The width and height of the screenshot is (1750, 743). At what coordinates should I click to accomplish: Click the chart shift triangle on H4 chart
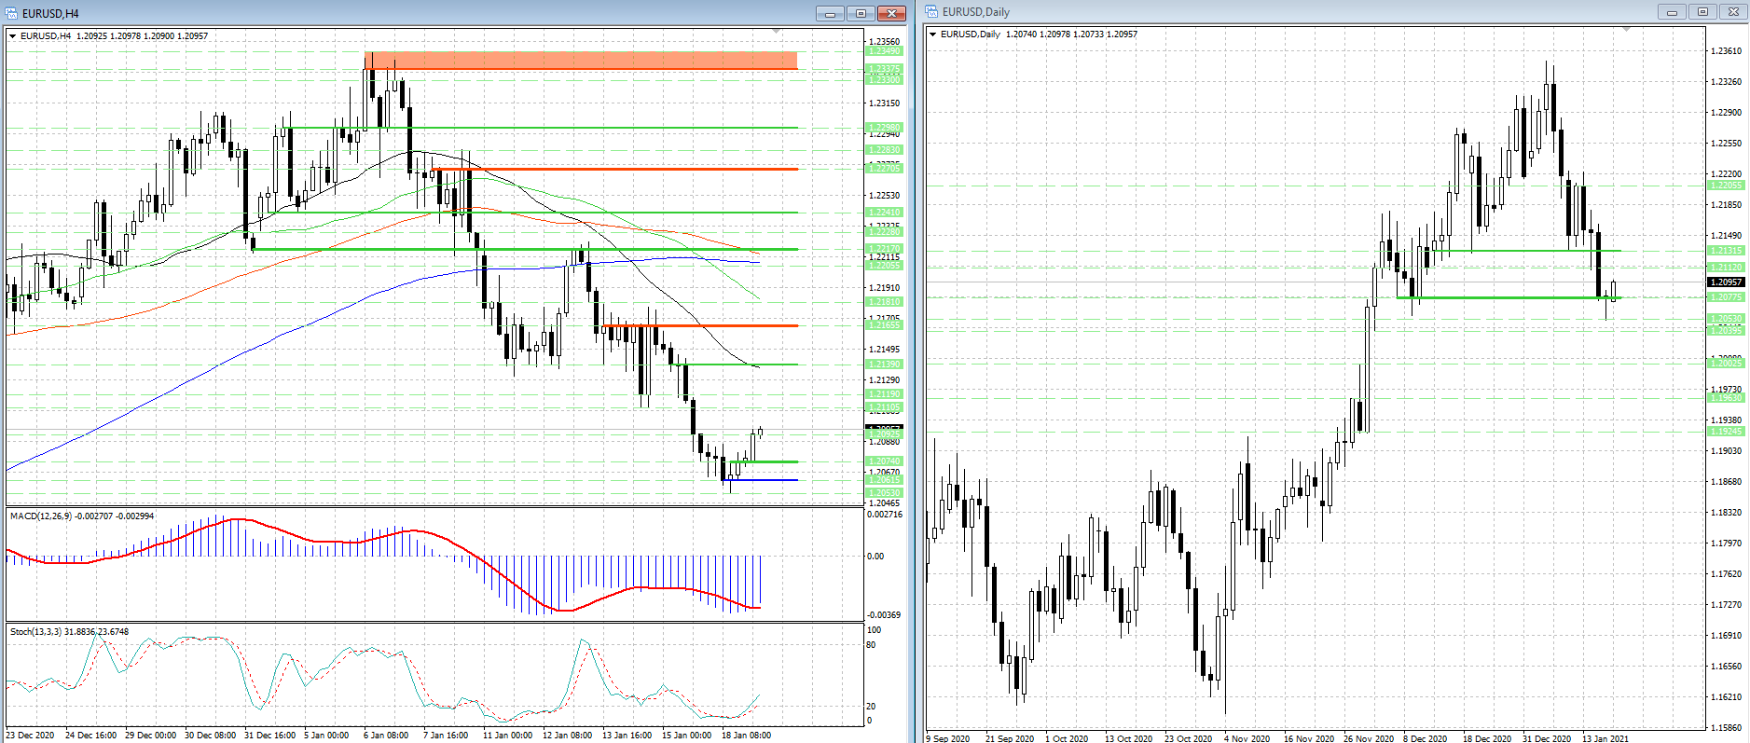tap(777, 32)
